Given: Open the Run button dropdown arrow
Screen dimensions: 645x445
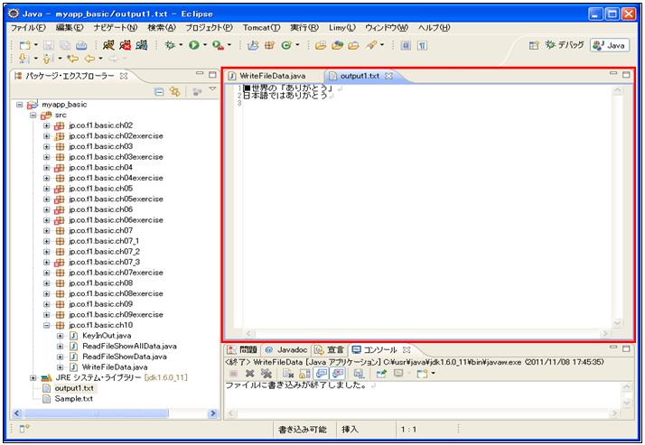Looking at the screenshot, I should click(205, 45).
